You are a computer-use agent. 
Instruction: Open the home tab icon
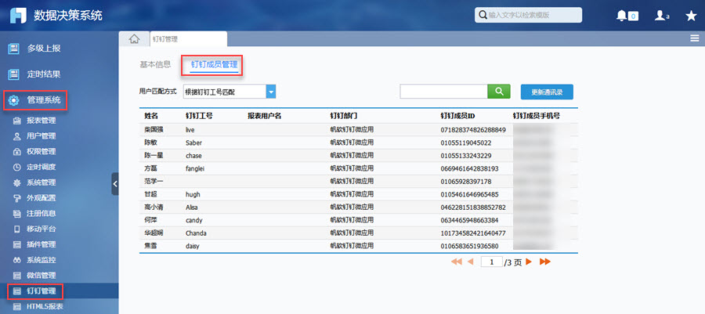click(x=134, y=39)
